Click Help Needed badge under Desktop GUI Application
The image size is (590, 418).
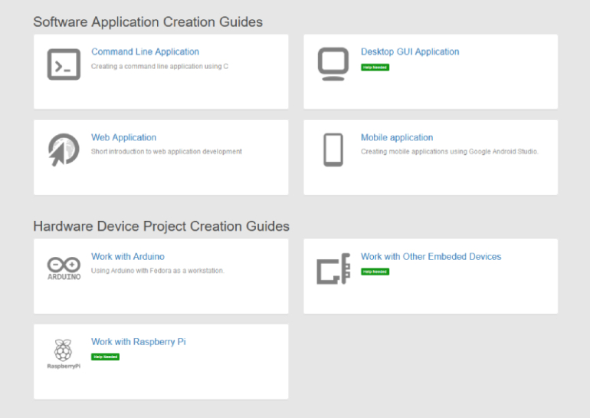[375, 67]
